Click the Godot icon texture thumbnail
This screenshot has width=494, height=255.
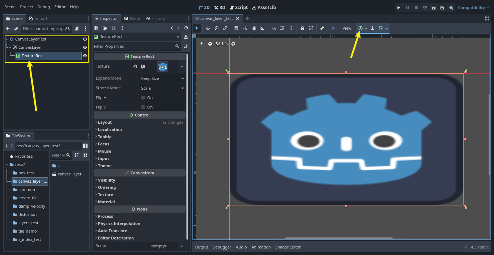pyautogui.click(x=163, y=67)
